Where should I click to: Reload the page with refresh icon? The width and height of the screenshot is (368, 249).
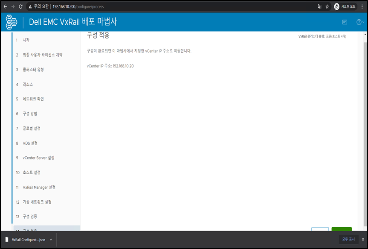click(x=20, y=6)
